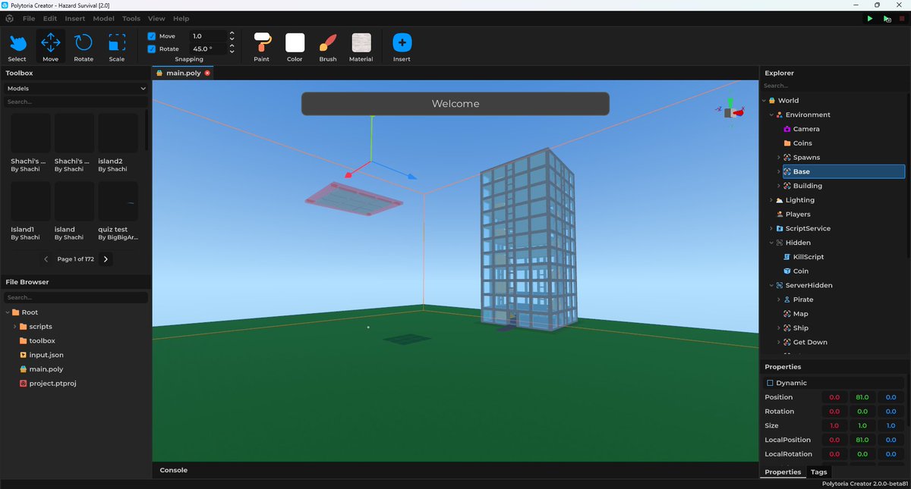Expand the ScriptService node
911x489 pixels.
(771, 228)
